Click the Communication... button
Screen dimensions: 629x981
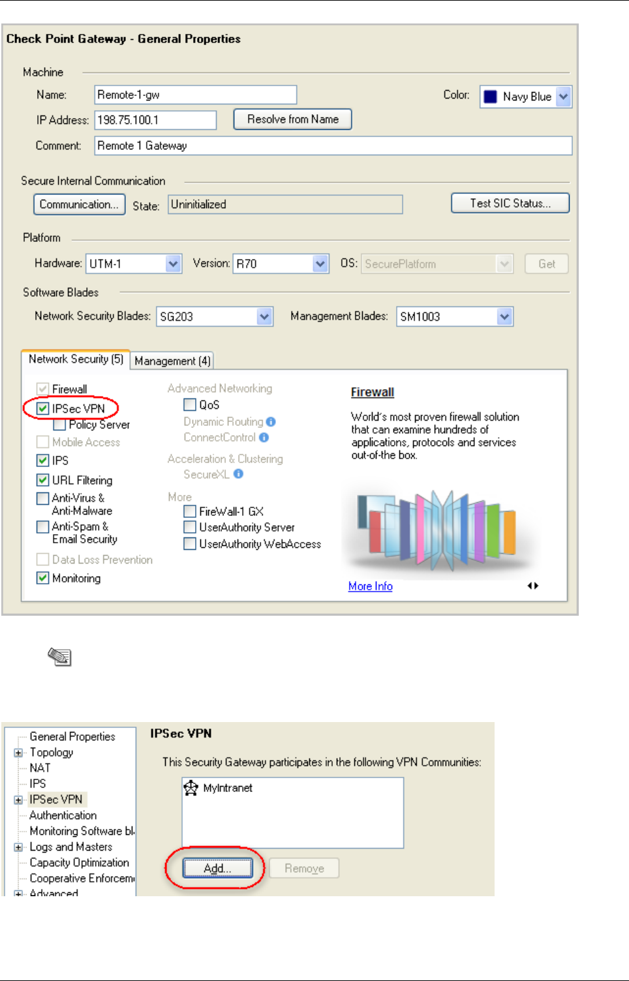coord(79,204)
